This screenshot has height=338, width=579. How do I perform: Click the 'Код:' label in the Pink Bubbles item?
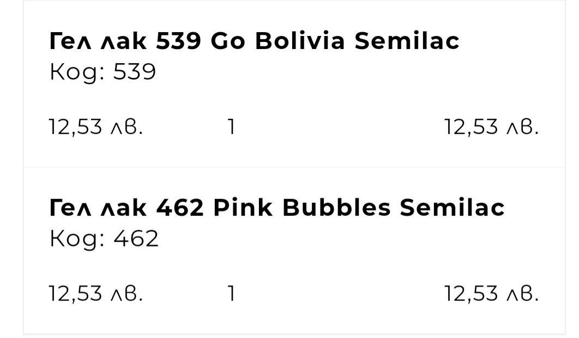pos(77,239)
